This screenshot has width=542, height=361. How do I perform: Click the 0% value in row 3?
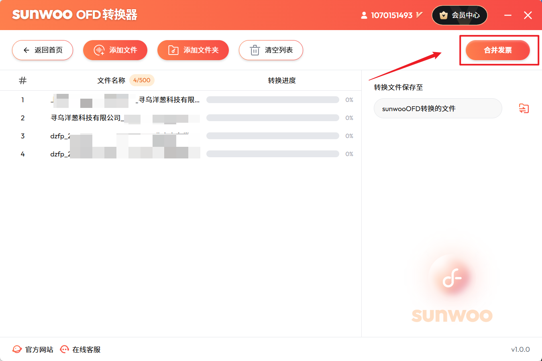[349, 136]
